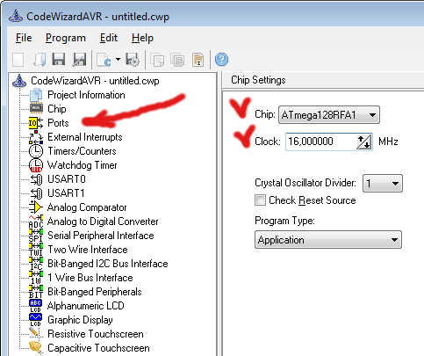
Task: Click the Open project toolbar icon
Action: [x=40, y=60]
